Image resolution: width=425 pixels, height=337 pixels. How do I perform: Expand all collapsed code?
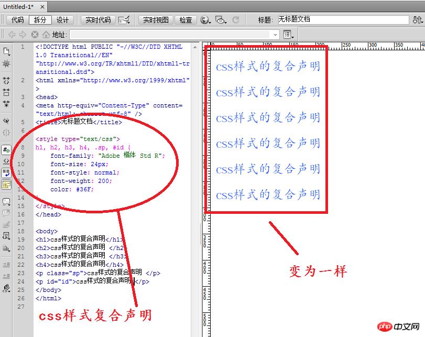[x=6, y=104]
